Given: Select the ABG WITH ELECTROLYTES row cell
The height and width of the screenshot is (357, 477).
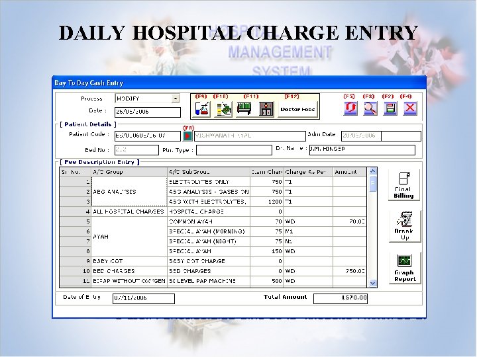Looking at the screenshot, I should 209,202.
